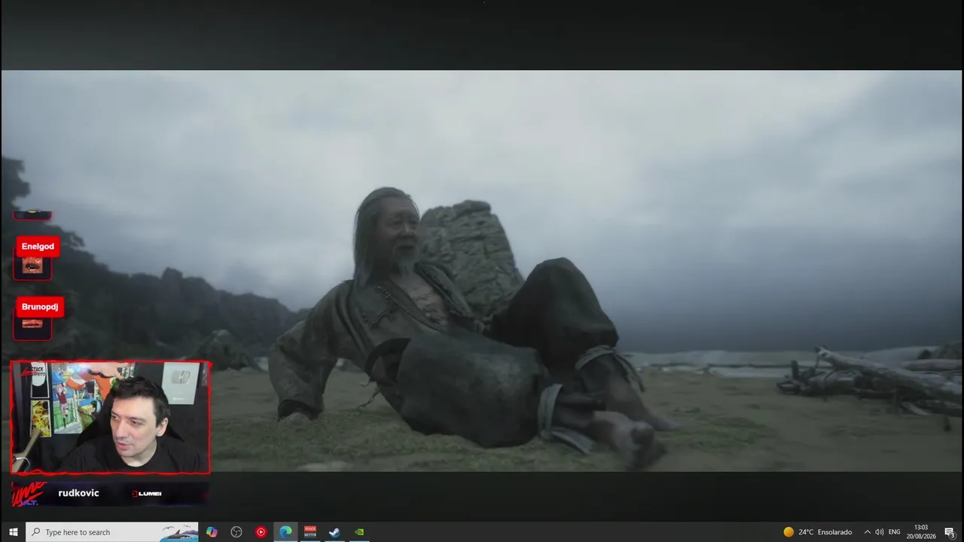This screenshot has width=964, height=542.
Task: Switch to Microsoft Edge on the taskbar
Action: click(285, 532)
